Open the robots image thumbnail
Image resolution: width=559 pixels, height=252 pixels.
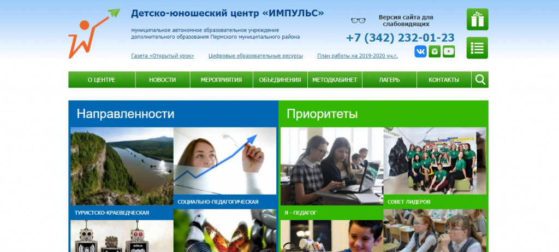(x=122, y=236)
